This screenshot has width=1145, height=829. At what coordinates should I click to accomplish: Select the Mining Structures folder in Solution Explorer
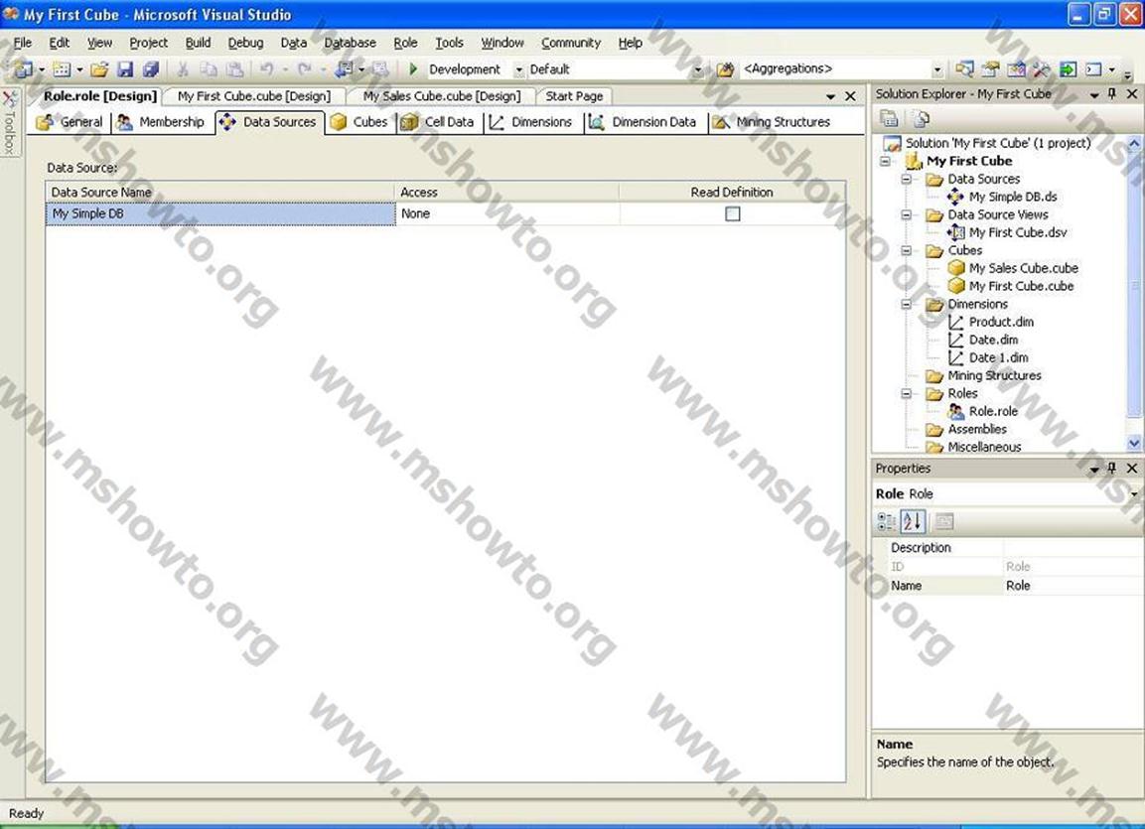994,376
